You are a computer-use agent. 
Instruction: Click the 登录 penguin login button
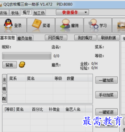point(13,25)
